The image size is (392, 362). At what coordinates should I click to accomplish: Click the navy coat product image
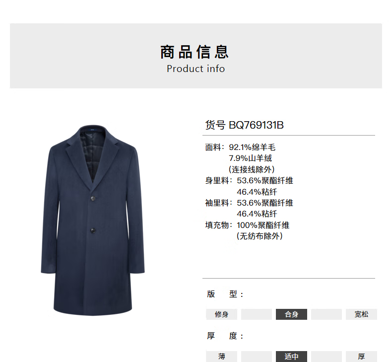click(x=93, y=220)
